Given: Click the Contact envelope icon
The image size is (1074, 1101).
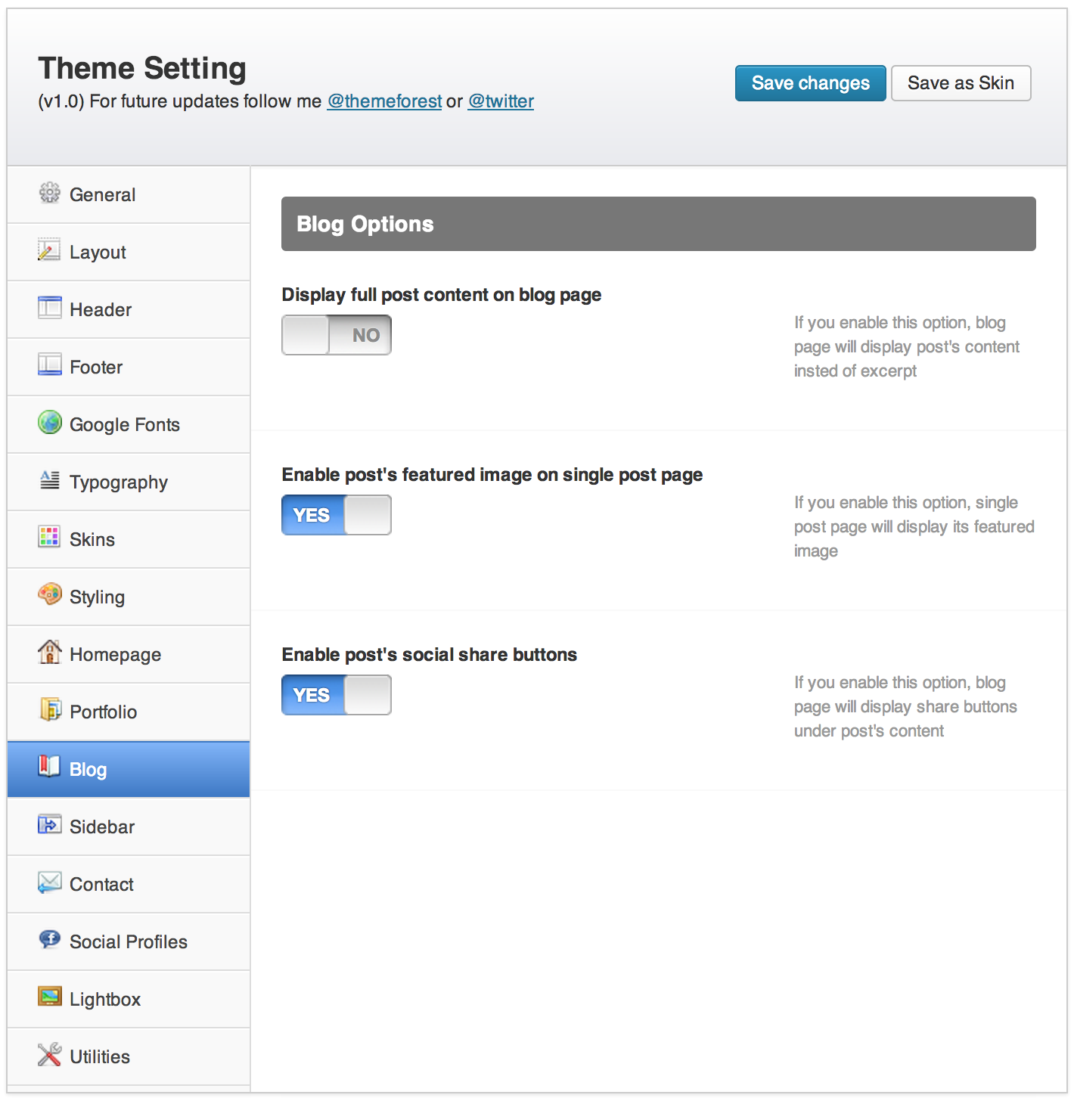Looking at the screenshot, I should pyautogui.click(x=49, y=882).
